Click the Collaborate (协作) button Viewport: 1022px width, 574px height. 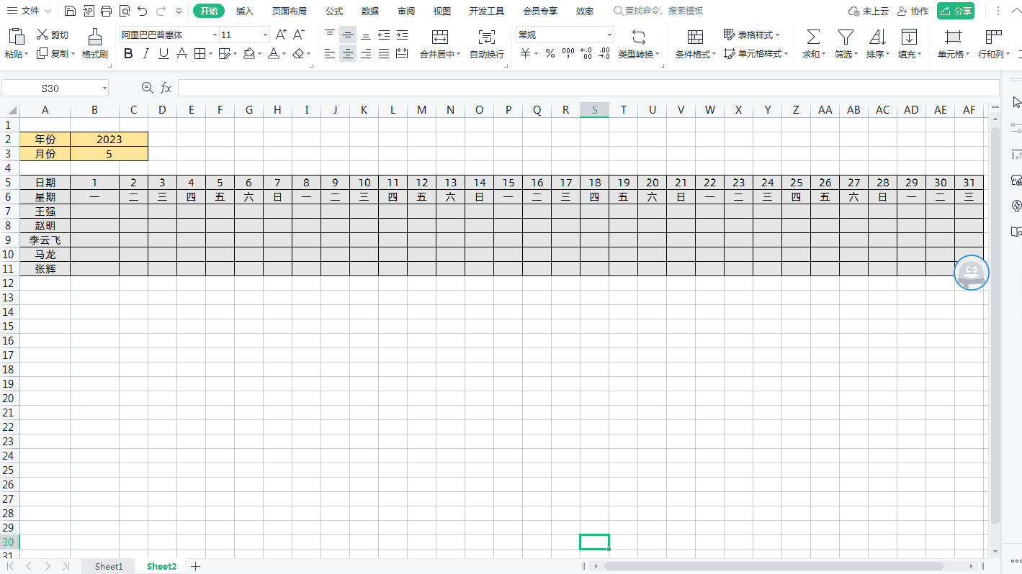click(913, 11)
